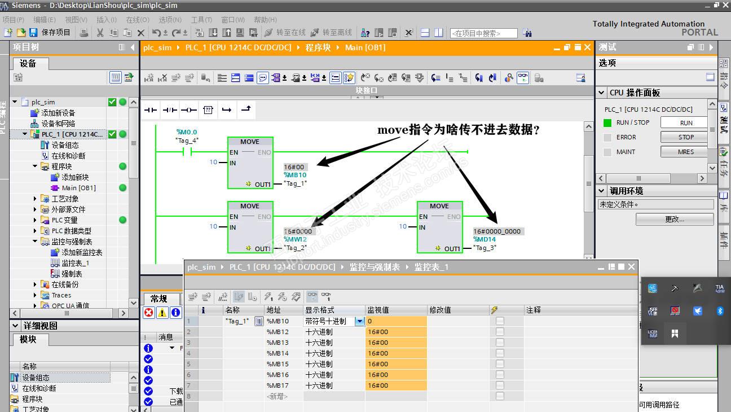This screenshot has height=412, width=731.
Task: Toggle monitoring with the glasses icon in editor toolbar
Action: (x=523, y=78)
